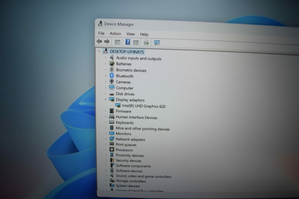The image size is (299, 199).
Task: Click the fingerprint icon for Biometric devices
Action: pyautogui.click(x=112, y=70)
